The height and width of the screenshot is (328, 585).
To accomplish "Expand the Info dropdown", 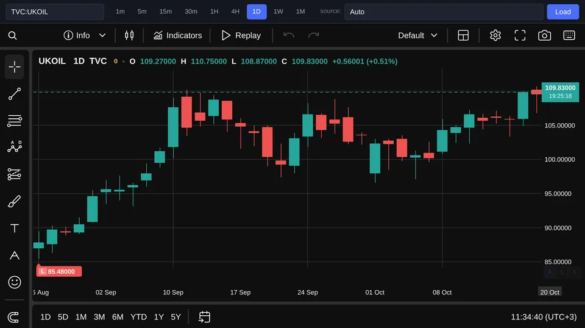I will [x=84, y=35].
